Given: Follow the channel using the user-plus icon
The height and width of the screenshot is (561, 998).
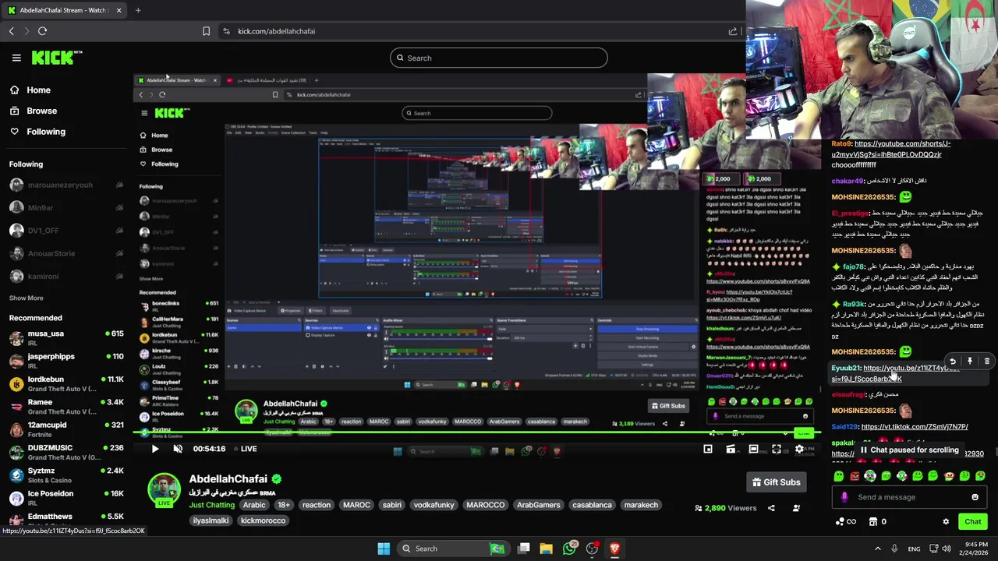Looking at the screenshot, I should [796, 508].
